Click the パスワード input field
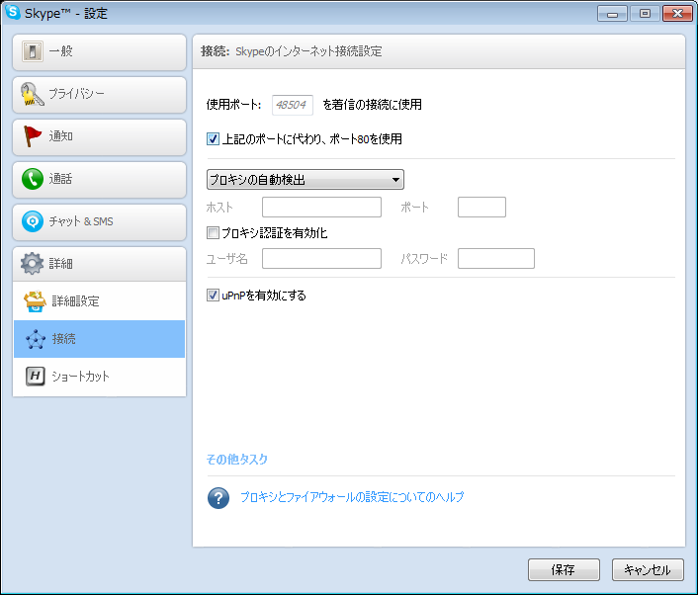This screenshot has height=595, width=698. 496,259
